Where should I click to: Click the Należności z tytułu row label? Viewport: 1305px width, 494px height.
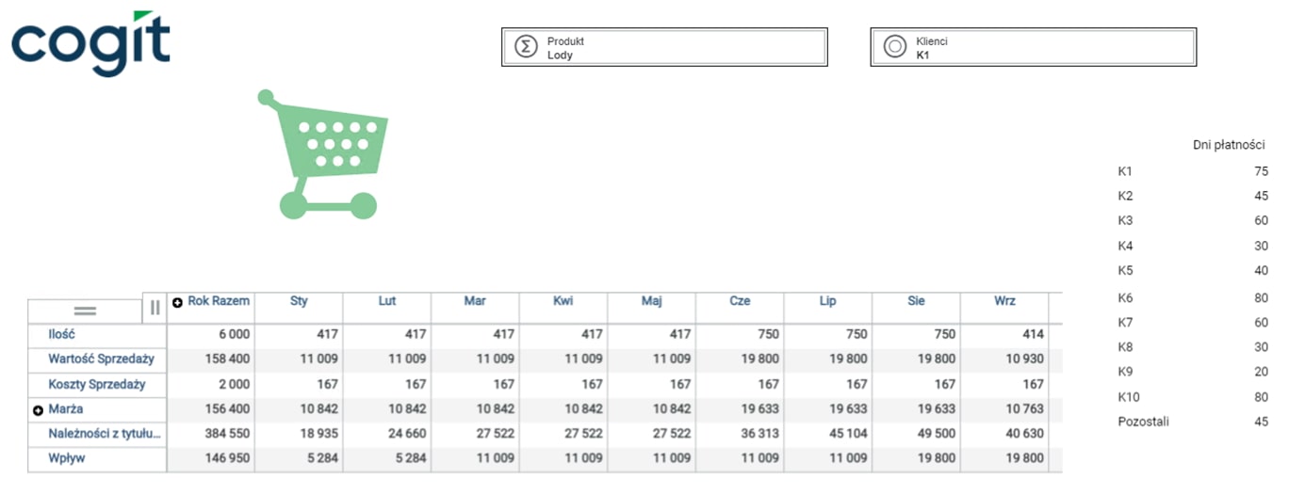pos(105,434)
